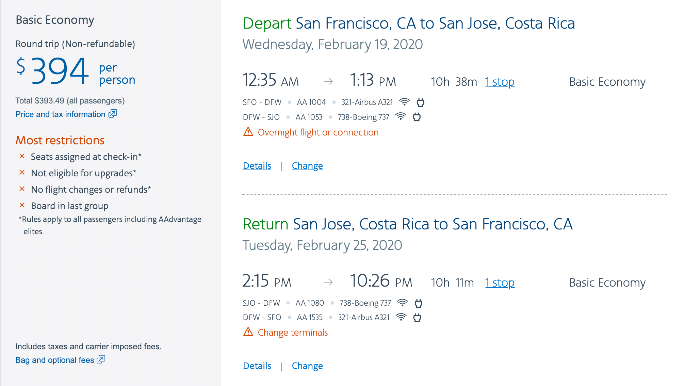Click overnight flight warning triangle icon
684x386 pixels.
[248, 132]
